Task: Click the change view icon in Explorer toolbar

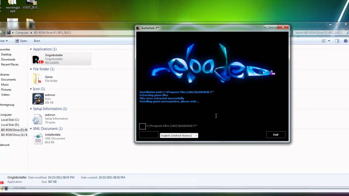Action: pyautogui.click(x=324, y=41)
